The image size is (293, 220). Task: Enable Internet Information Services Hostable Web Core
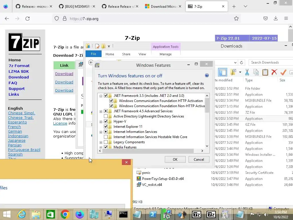[x=106, y=137]
